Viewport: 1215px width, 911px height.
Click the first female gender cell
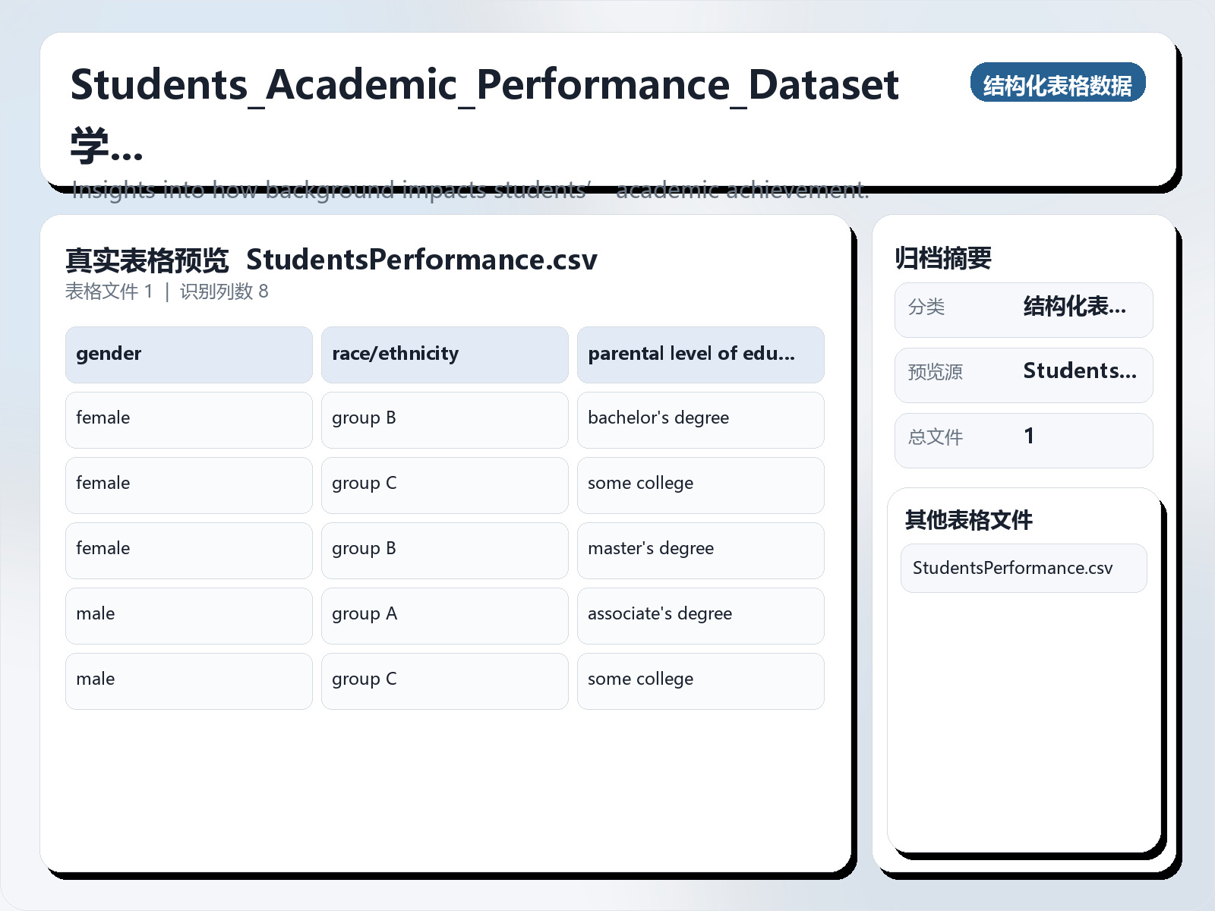(103, 418)
